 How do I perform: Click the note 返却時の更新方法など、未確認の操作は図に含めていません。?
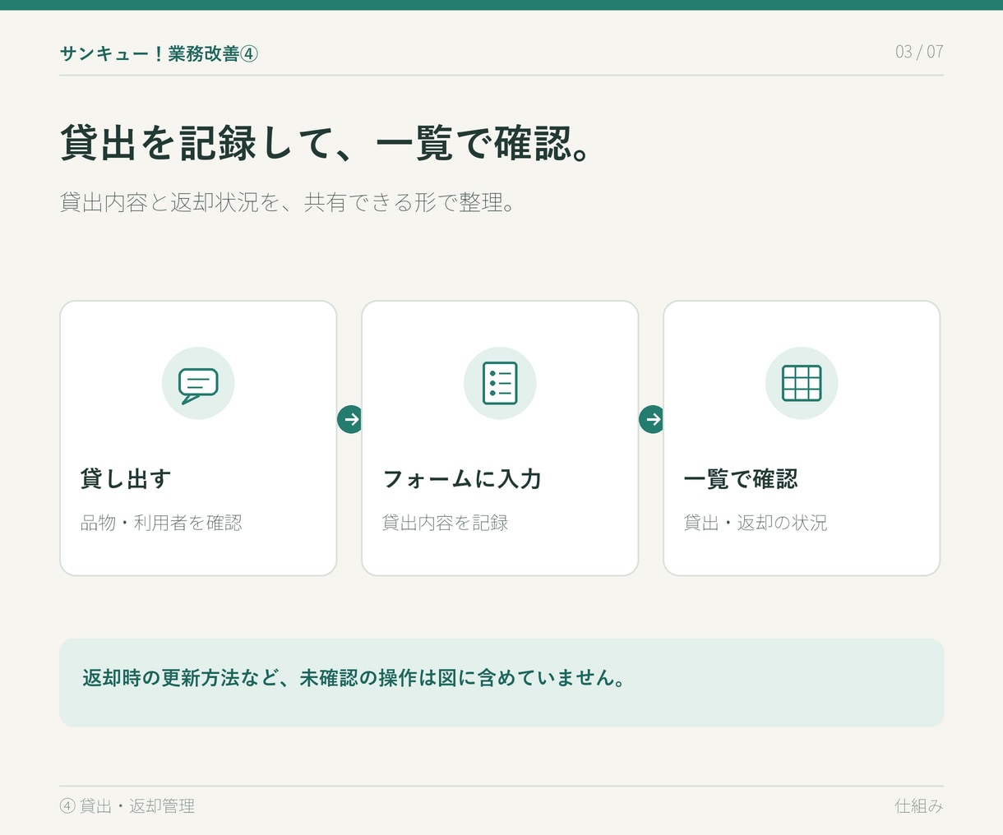354,678
